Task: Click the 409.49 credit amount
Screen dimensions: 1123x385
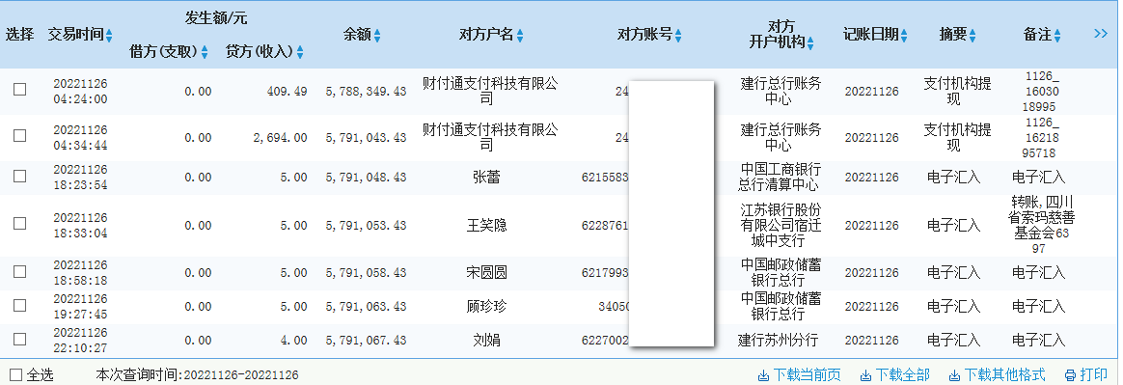Action: 287,92
